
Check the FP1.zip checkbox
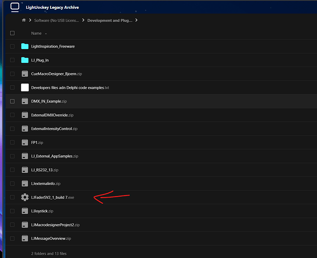(x=12, y=142)
